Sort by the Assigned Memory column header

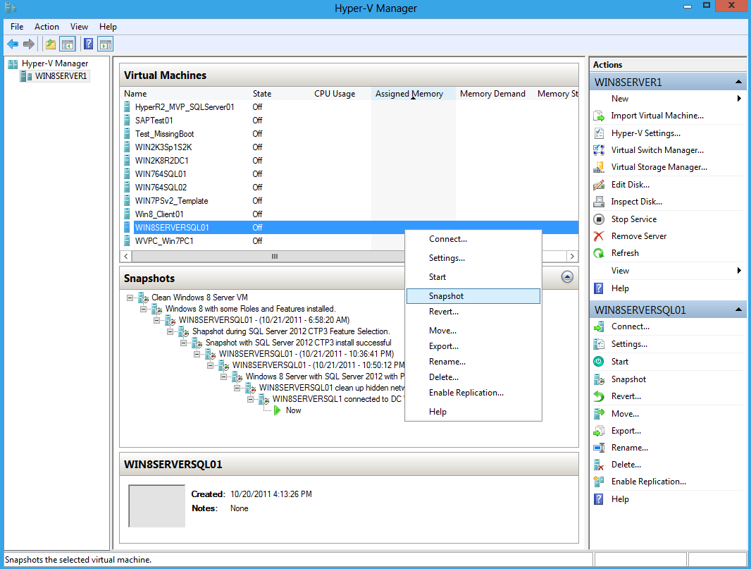pos(414,94)
